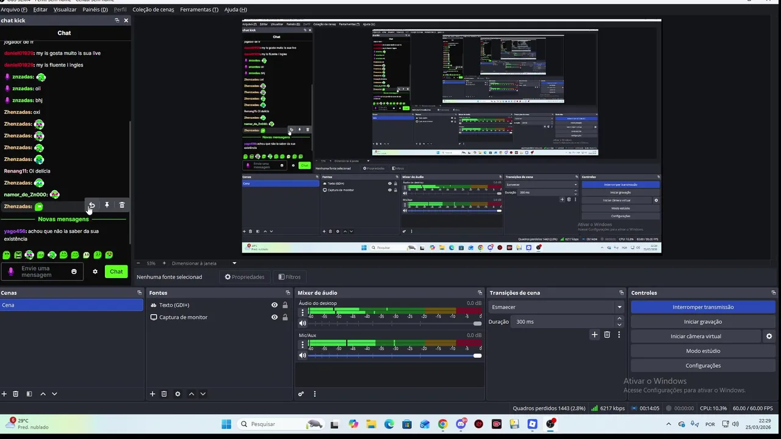Open the Coleção de cenas menu
This screenshot has width=781, height=439.
[153, 10]
